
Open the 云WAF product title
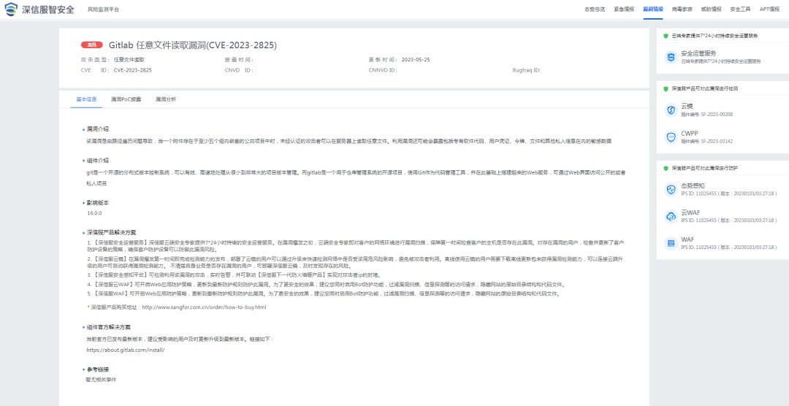[x=690, y=212]
